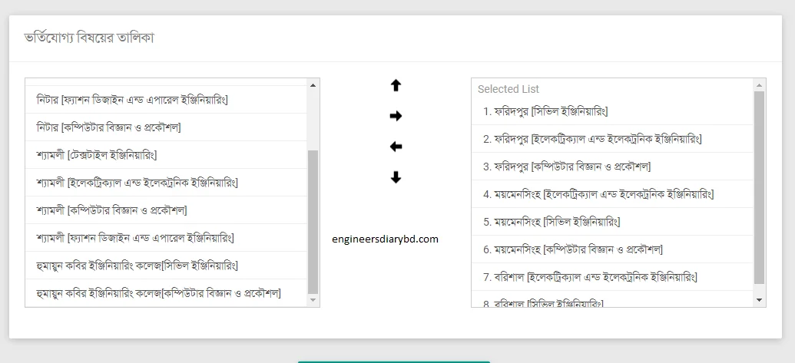Select নিটার [ফ্যাশন ডিজাইন এন্ড এপারেল ইঞ্জিনিয়ারিং]
This screenshot has width=795, height=363.
[132, 100]
